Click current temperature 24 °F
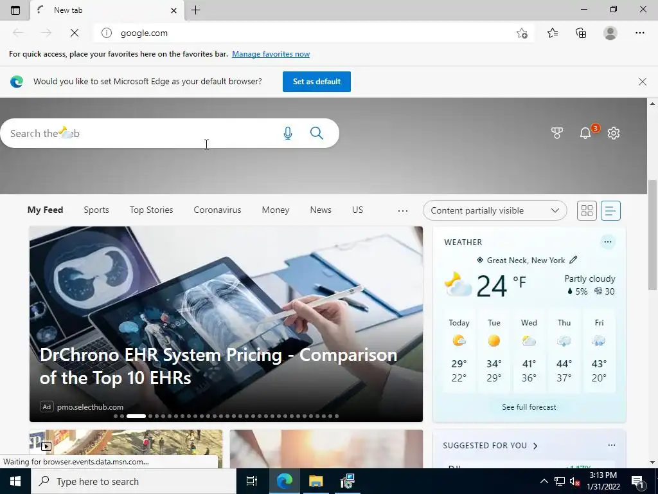Viewport: 658px width, 494px height. (x=501, y=286)
